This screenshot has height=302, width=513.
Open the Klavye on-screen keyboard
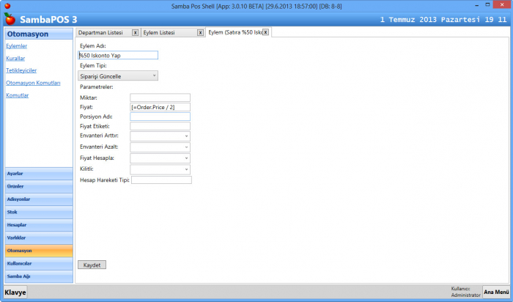[x=15, y=292]
